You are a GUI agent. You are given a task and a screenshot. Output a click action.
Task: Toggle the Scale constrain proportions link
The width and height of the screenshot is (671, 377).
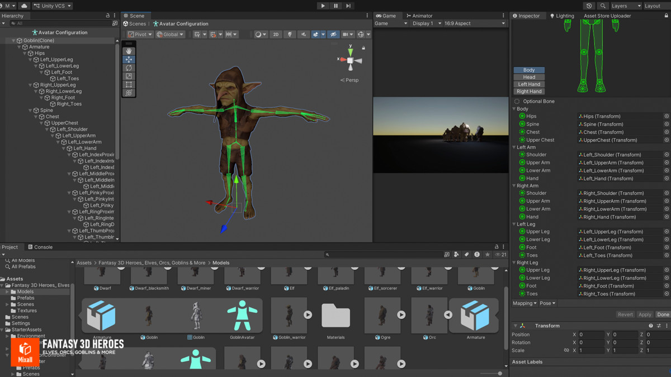pos(566,351)
